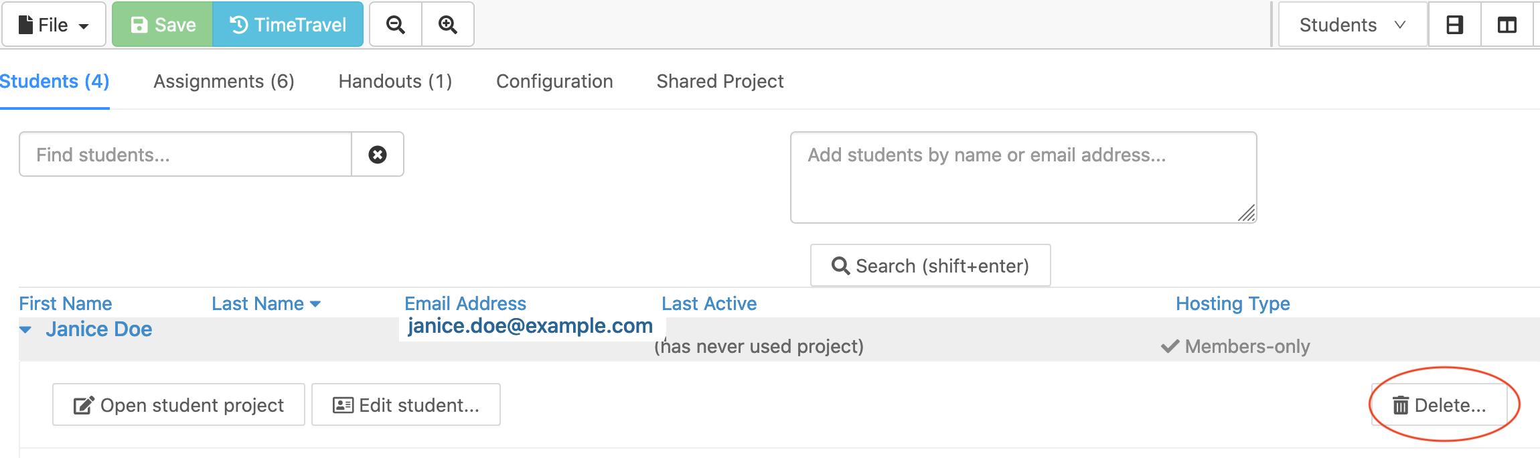
Task: Click the zoom in magnifier icon
Action: pyautogui.click(x=448, y=25)
